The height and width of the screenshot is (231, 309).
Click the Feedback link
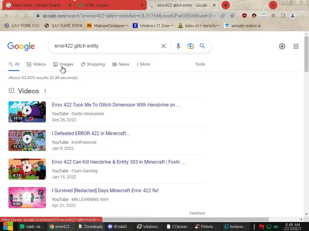coord(197,213)
